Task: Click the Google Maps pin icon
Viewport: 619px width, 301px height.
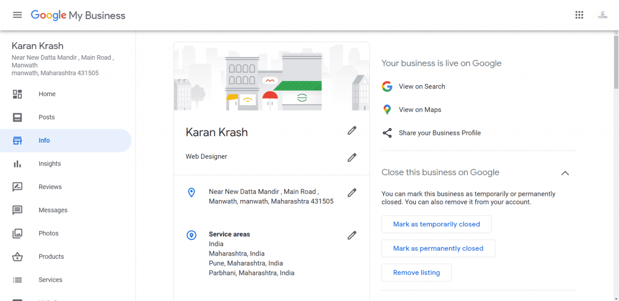Action: click(x=387, y=109)
